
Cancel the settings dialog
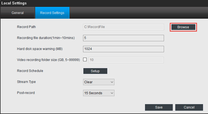pos(189,107)
